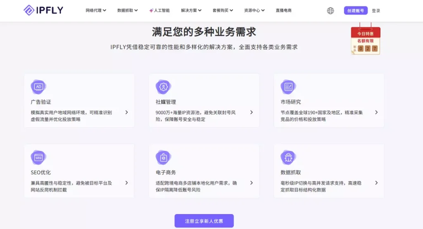Screen dimensions: 423x229
Task: Click the 注册立享新人优惠 button
Action: (x=204, y=221)
